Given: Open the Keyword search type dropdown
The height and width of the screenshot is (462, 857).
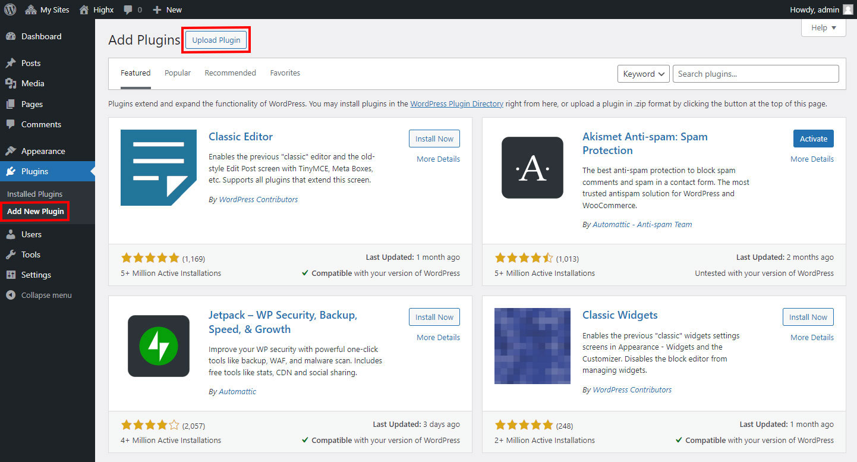Looking at the screenshot, I should (644, 74).
